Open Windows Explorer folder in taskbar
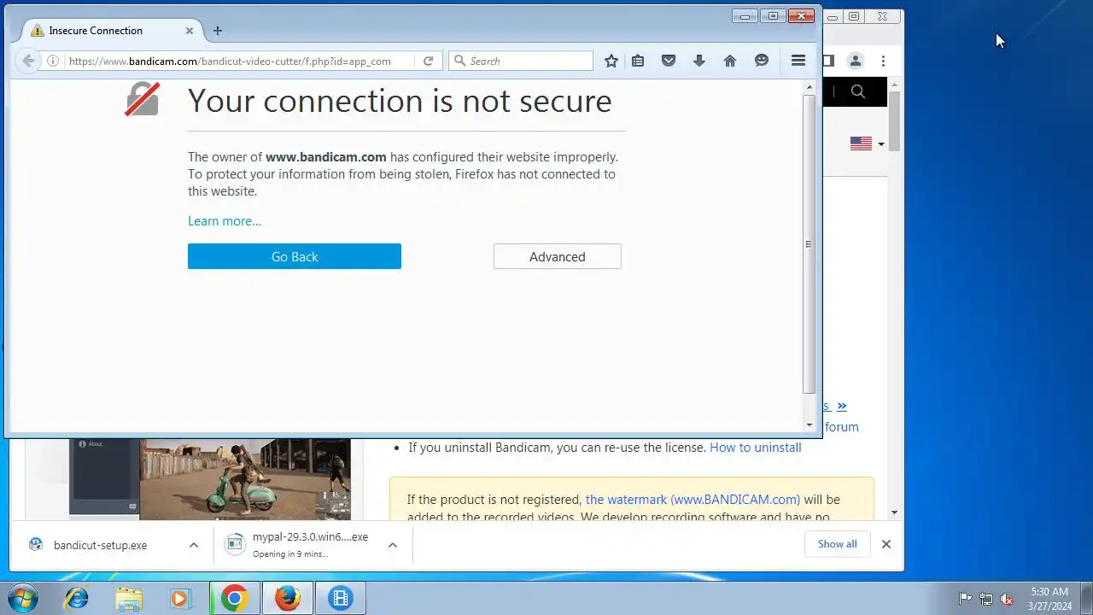 coord(129,598)
